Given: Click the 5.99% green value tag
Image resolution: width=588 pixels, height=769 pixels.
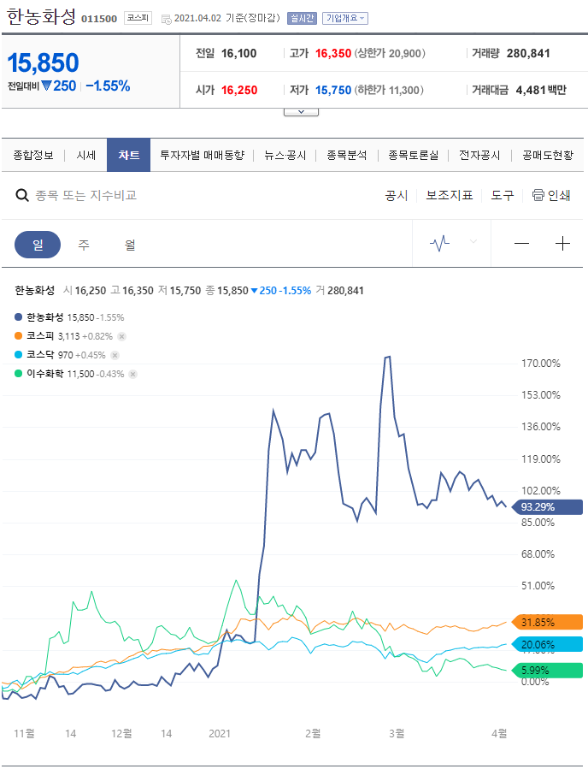Looking at the screenshot, I should click(x=547, y=671).
